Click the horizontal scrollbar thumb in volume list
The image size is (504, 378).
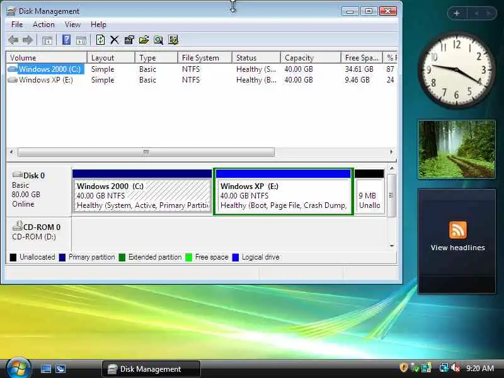pos(146,152)
